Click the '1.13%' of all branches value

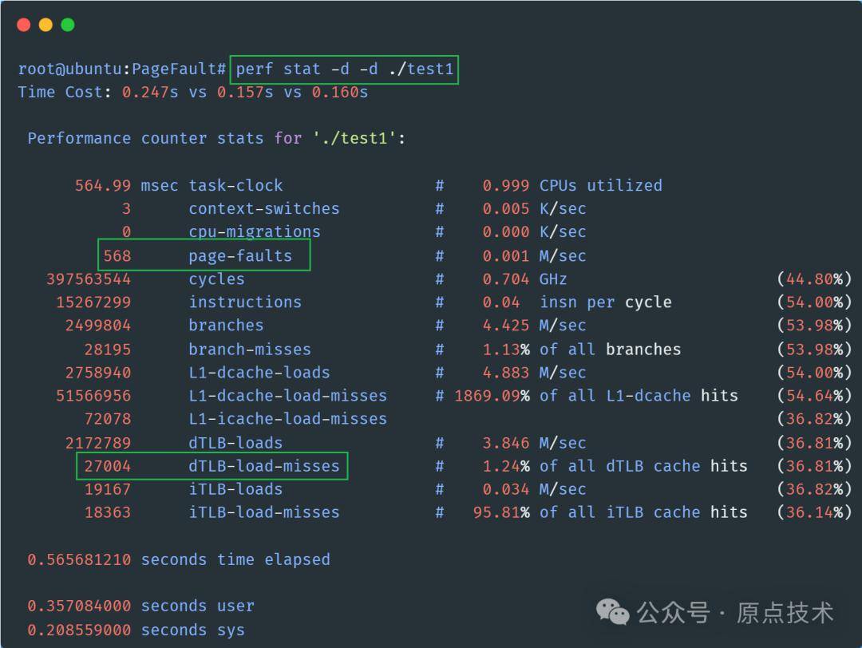pos(506,349)
